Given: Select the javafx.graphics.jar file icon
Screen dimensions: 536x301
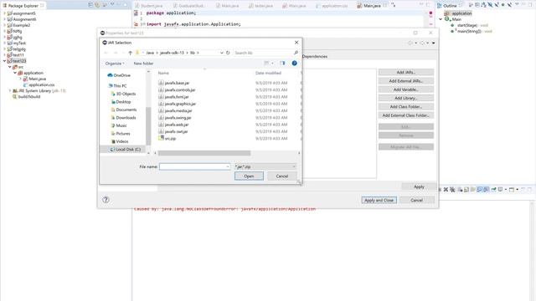Looking at the screenshot, I should (x=161, y=104).
